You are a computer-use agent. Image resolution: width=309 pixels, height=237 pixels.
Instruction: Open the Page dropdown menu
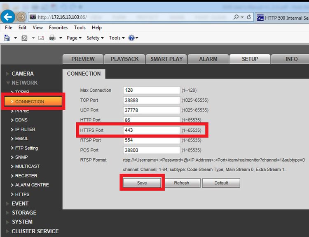(x=74, y=38)
